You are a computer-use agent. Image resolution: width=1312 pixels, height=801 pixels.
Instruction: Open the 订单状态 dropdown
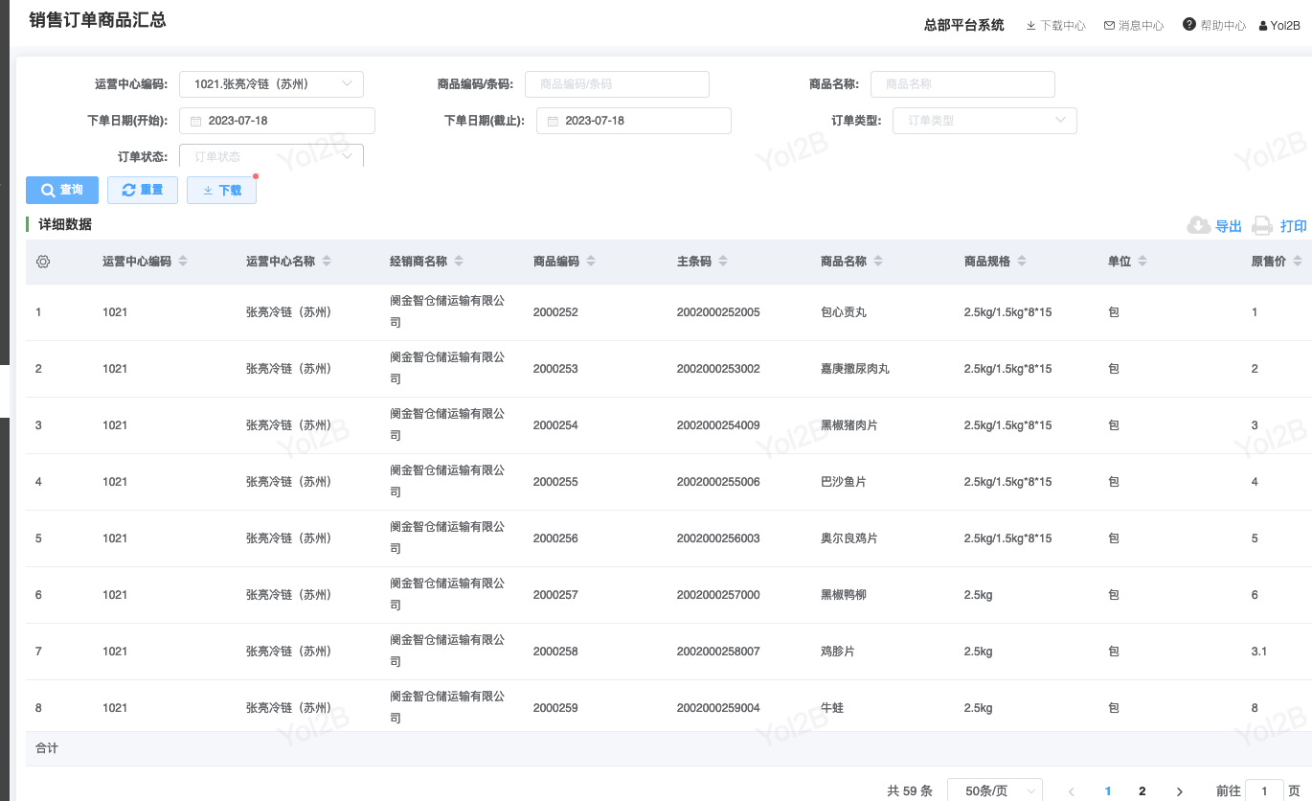(x=347, y=156)
